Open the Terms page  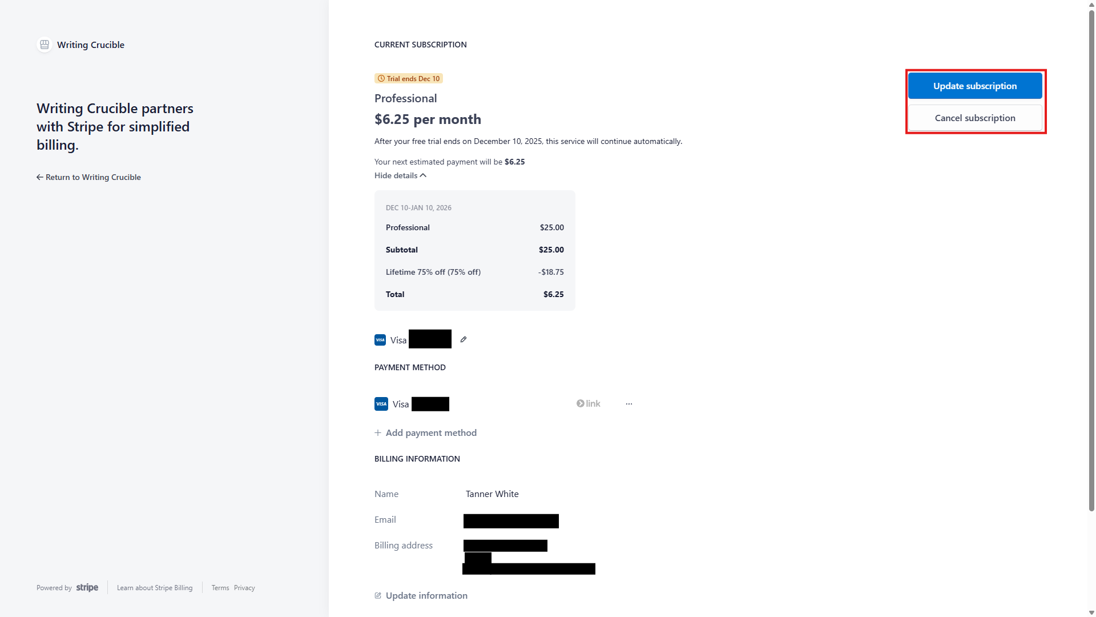220,587
